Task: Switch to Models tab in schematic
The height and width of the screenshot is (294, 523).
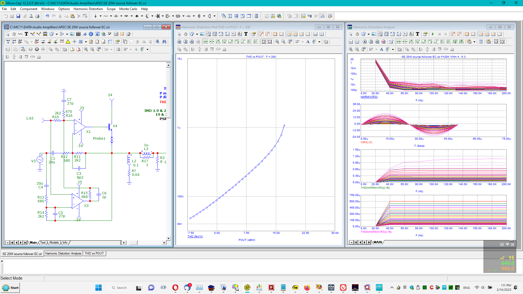Action: [54, 243]
